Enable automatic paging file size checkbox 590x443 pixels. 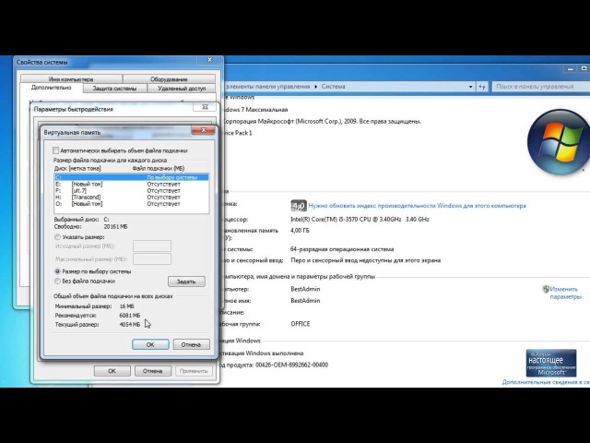coord(55,150)
